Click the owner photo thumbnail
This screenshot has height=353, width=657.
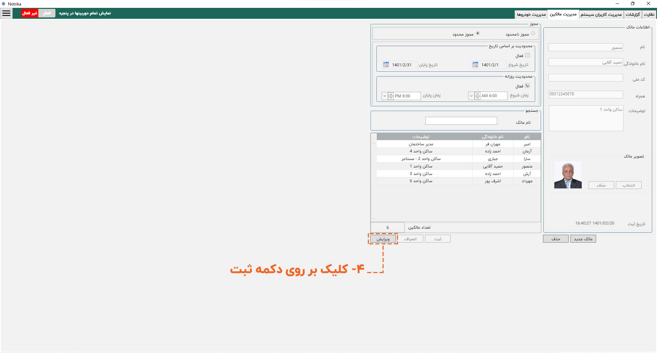[568, 175]
